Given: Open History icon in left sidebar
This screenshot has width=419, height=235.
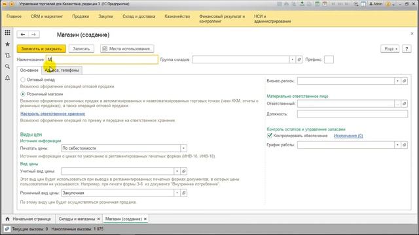Looking at the screenshot, I should pos(7,55).
